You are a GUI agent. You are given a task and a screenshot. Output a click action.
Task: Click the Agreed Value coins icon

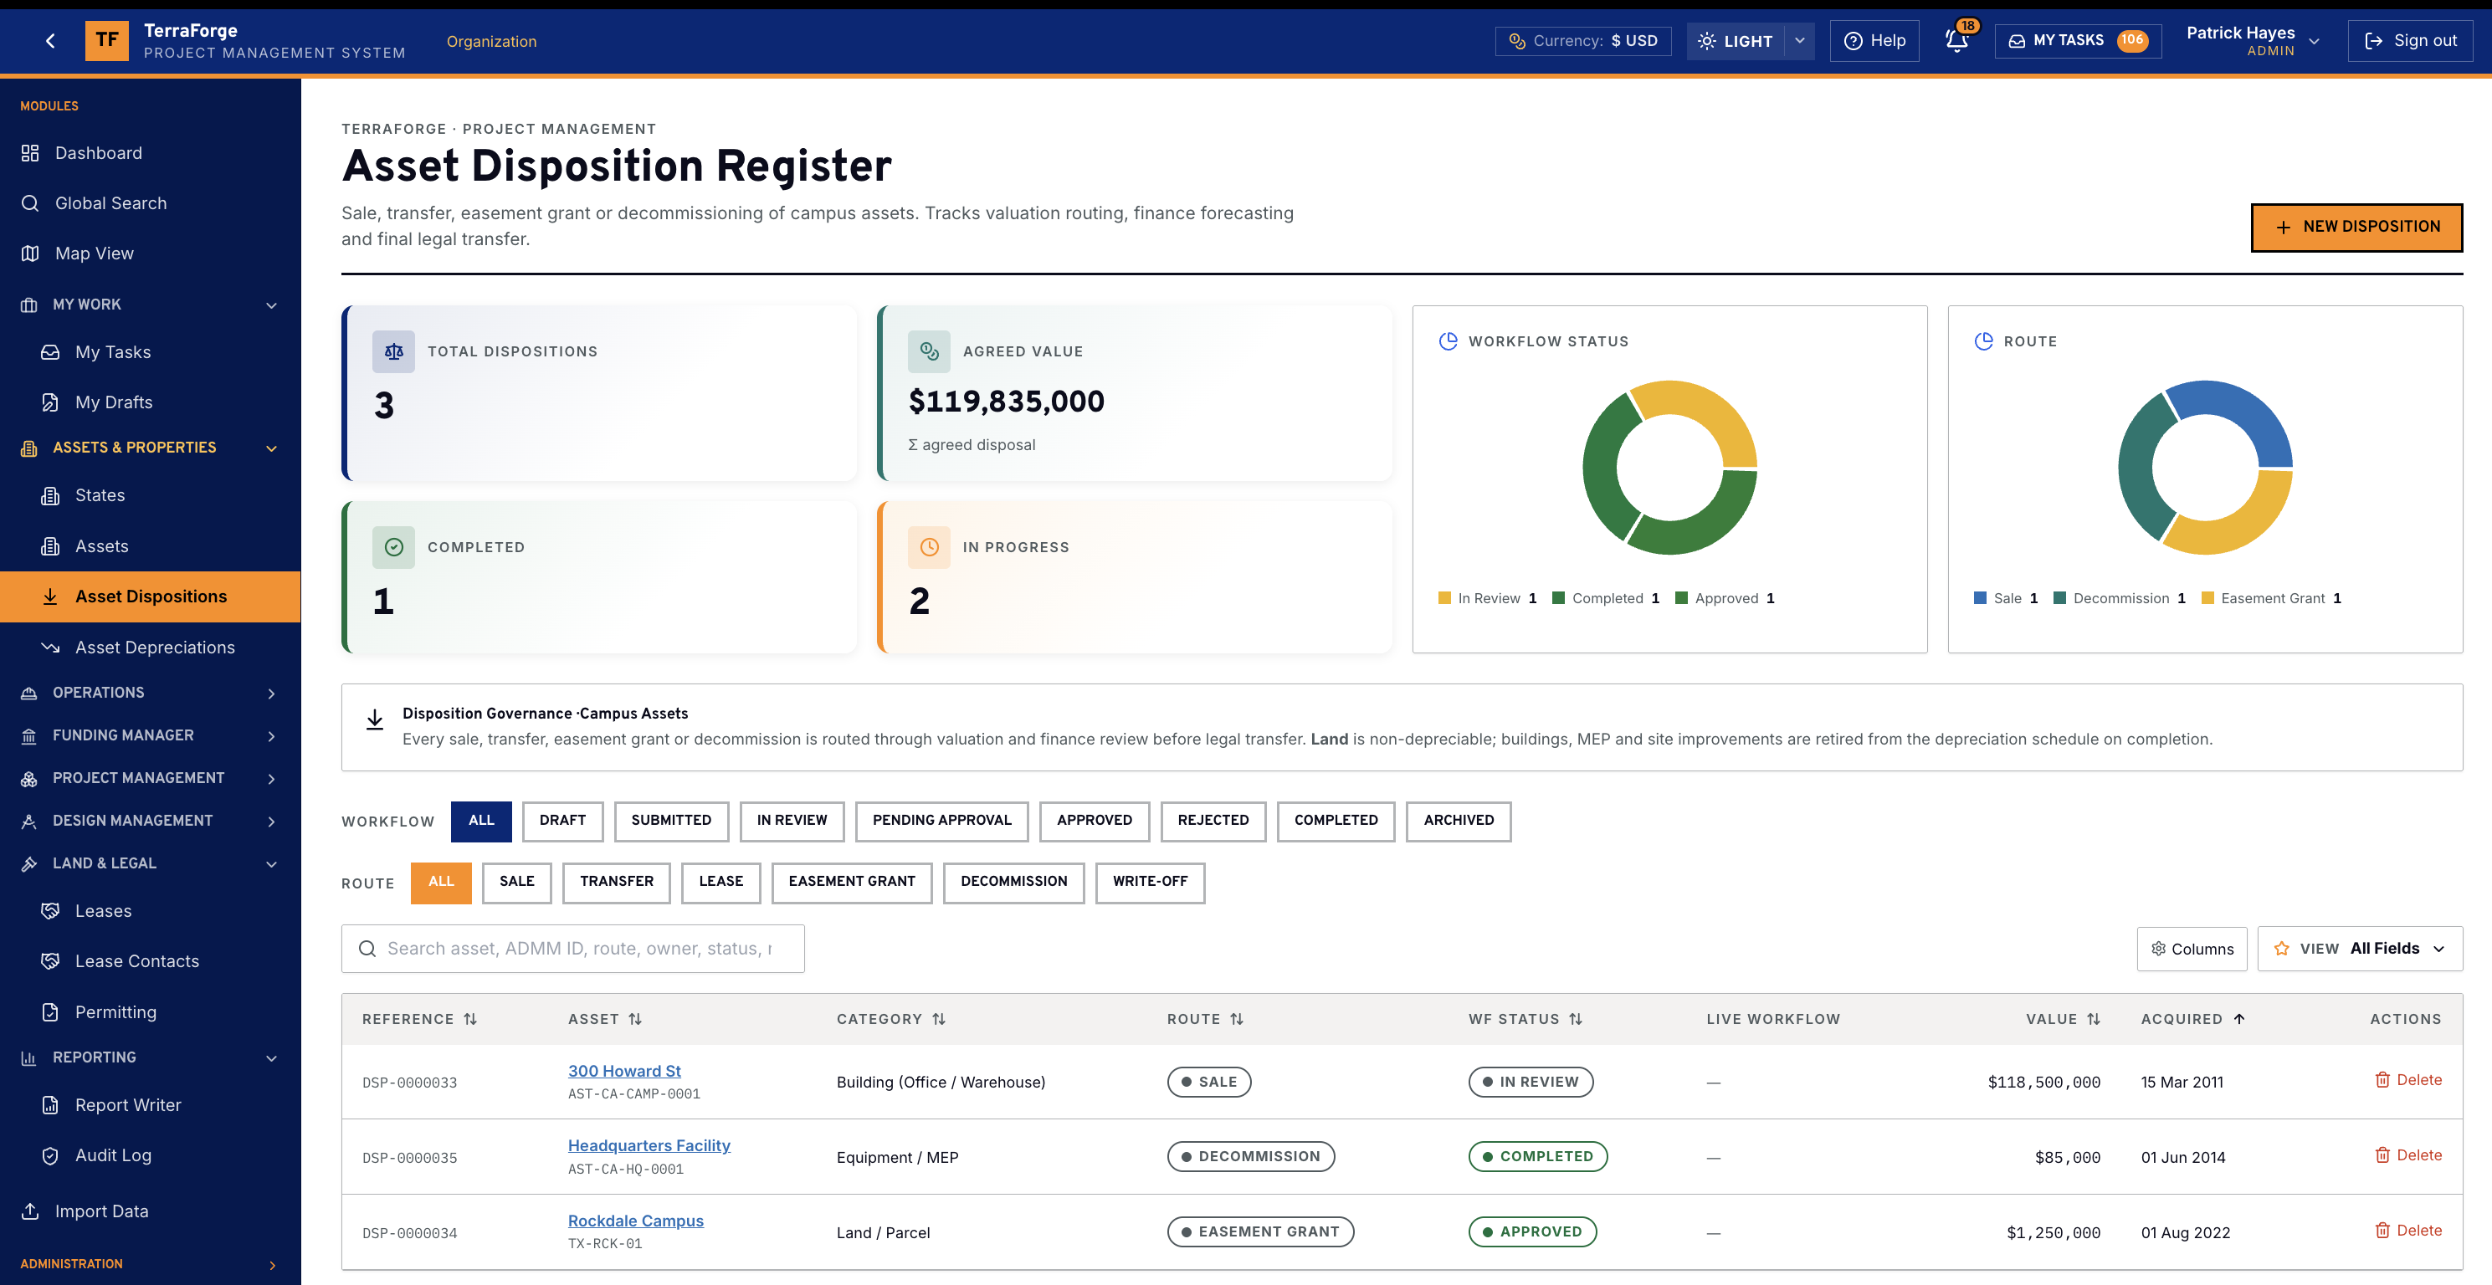pos(929,352)
